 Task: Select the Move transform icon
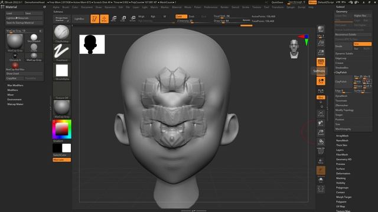point(114,19)
